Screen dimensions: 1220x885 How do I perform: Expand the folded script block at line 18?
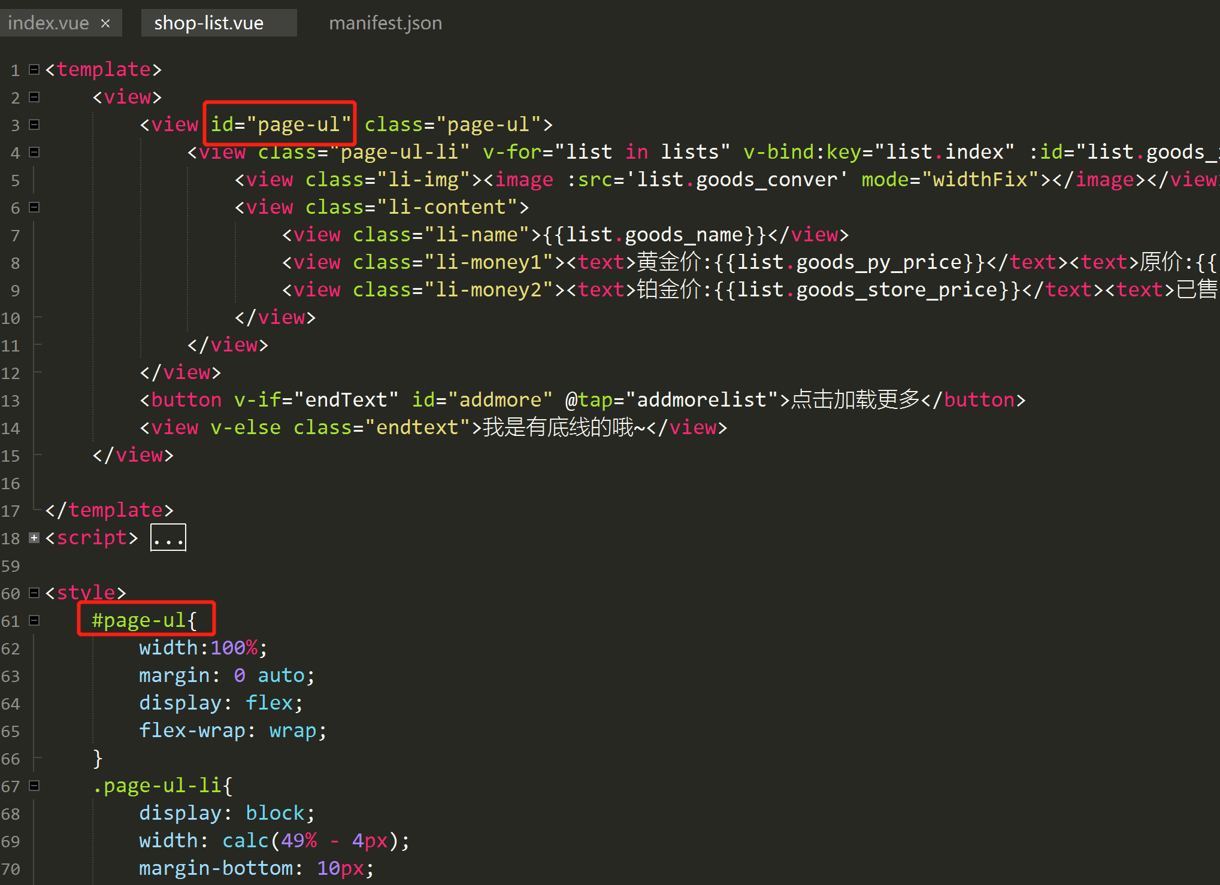point(34,538)
